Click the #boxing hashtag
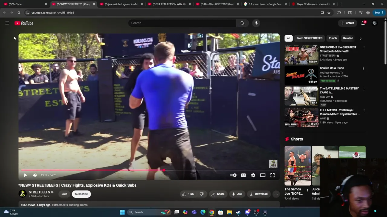The height and width of the screenshot is (217, 387). click(x=74, y=205)
